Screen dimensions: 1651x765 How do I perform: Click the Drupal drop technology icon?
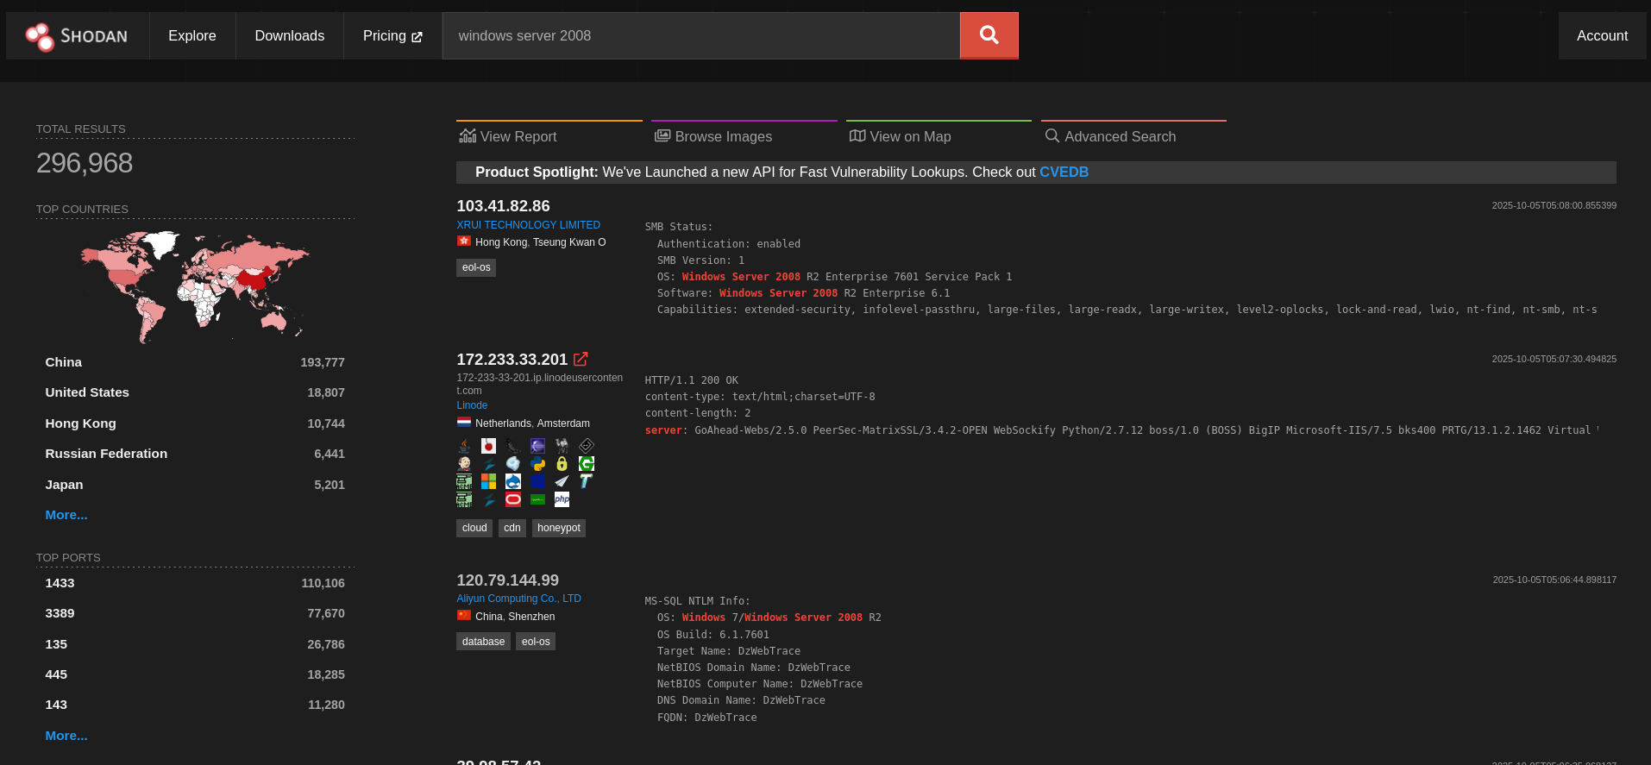(513, 481)
